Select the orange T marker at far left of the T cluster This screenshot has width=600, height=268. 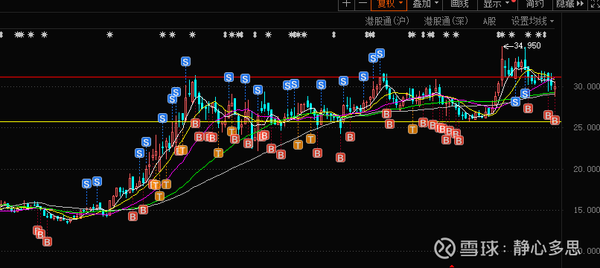point(153,185)
